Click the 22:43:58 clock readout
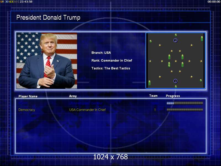This screenshot has width=221, height=166. (26, 2)
